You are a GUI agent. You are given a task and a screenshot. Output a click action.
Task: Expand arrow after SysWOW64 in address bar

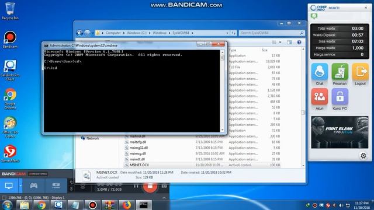192,33
